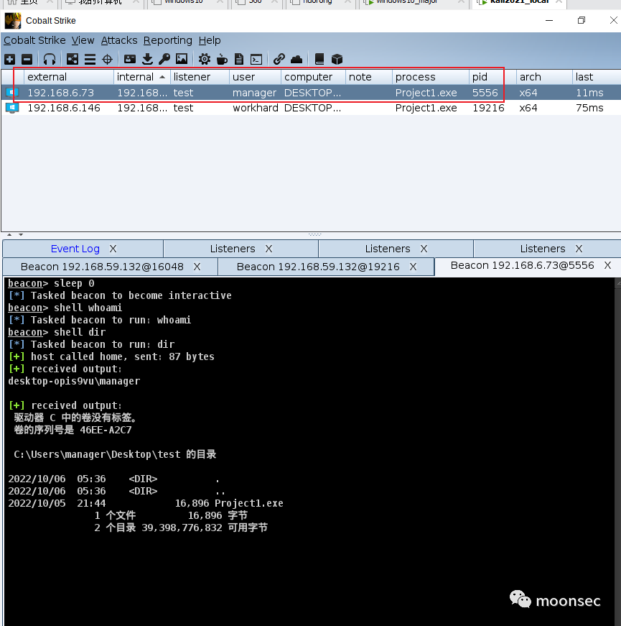Click Windows icon of workhard beacon row
This screenshot has width=621, height=626.
point(12,108)
